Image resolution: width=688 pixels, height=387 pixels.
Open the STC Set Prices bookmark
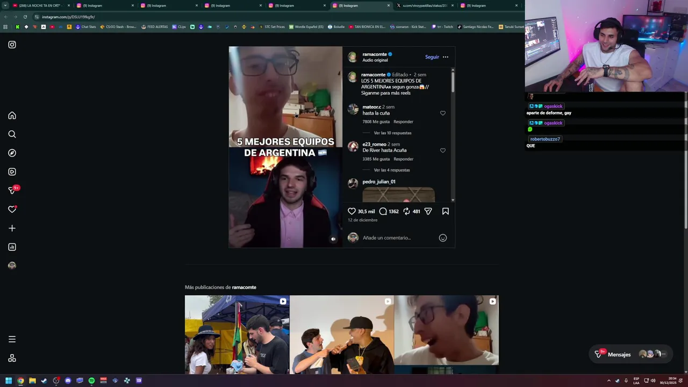coord(272,27)
